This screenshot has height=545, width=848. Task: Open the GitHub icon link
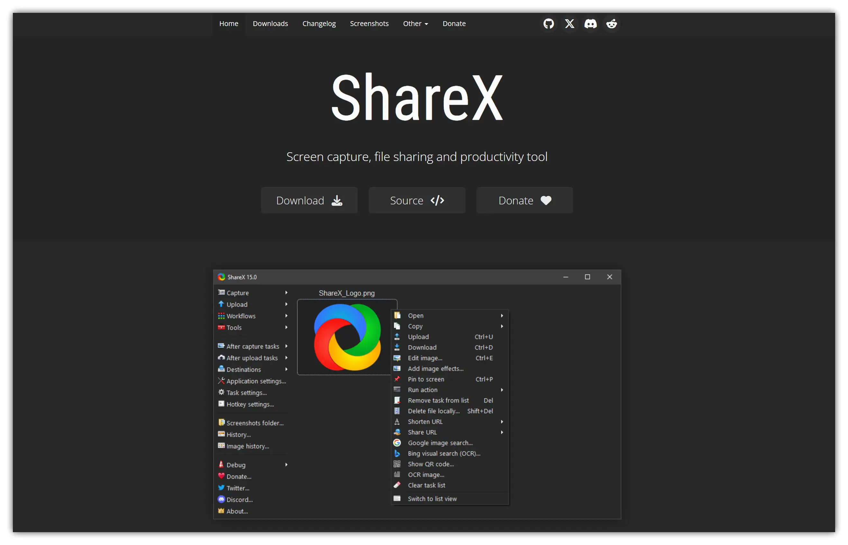(549, 24)
